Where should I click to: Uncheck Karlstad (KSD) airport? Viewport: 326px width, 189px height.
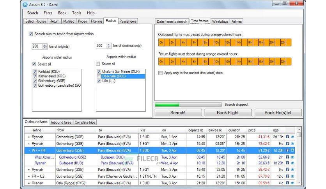tap(35, 71)
